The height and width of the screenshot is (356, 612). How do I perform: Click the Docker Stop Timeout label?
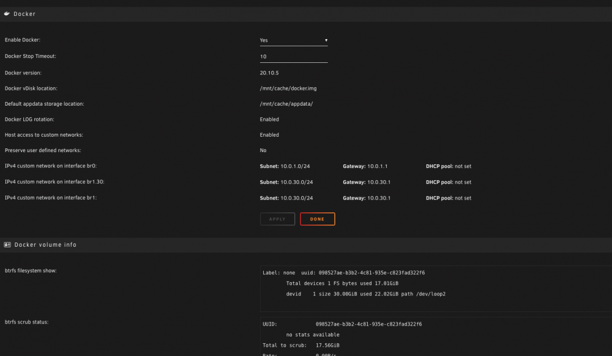click(x=31, y=56)
